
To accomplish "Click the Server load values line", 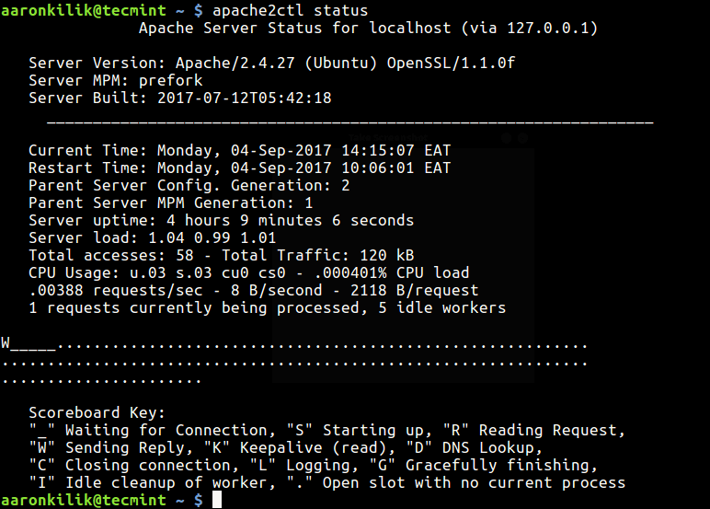I will pos(153,237).
